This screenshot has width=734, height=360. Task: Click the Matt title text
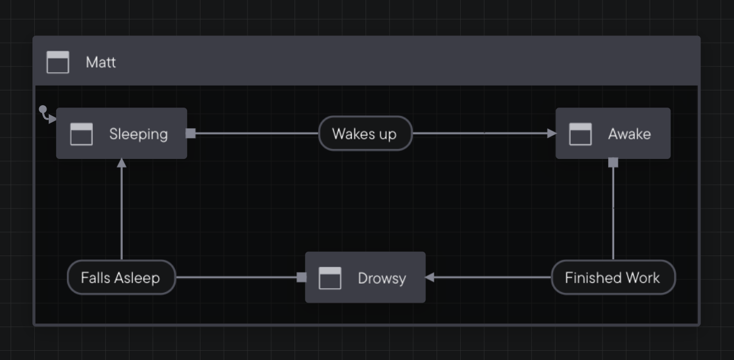point(101,62)
